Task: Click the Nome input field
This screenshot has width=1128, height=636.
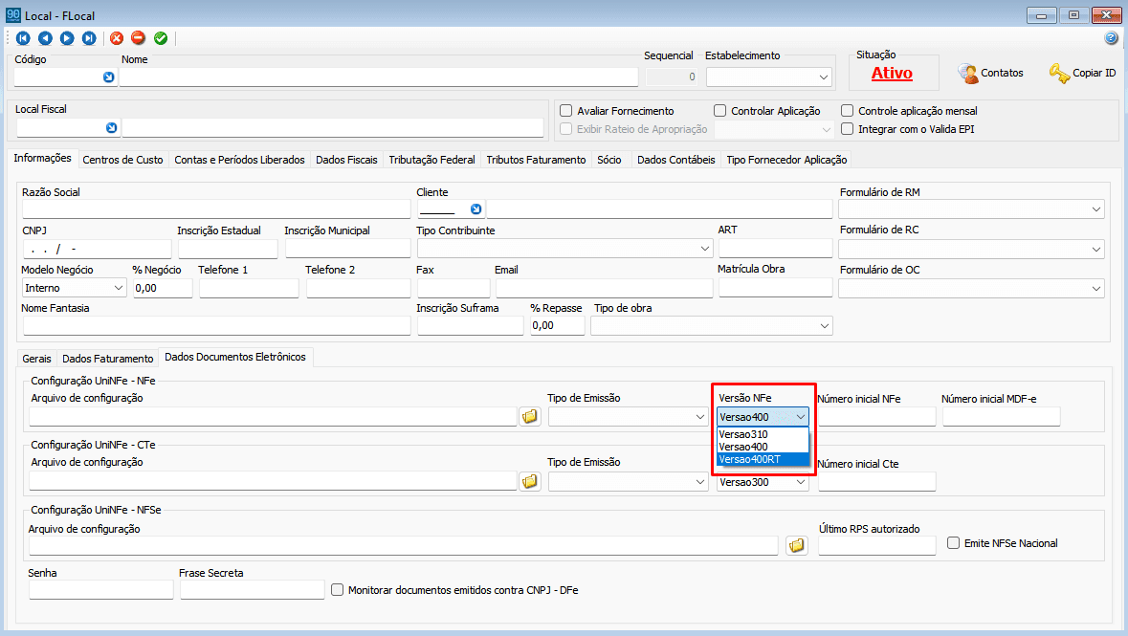Action: pos(379,77)
